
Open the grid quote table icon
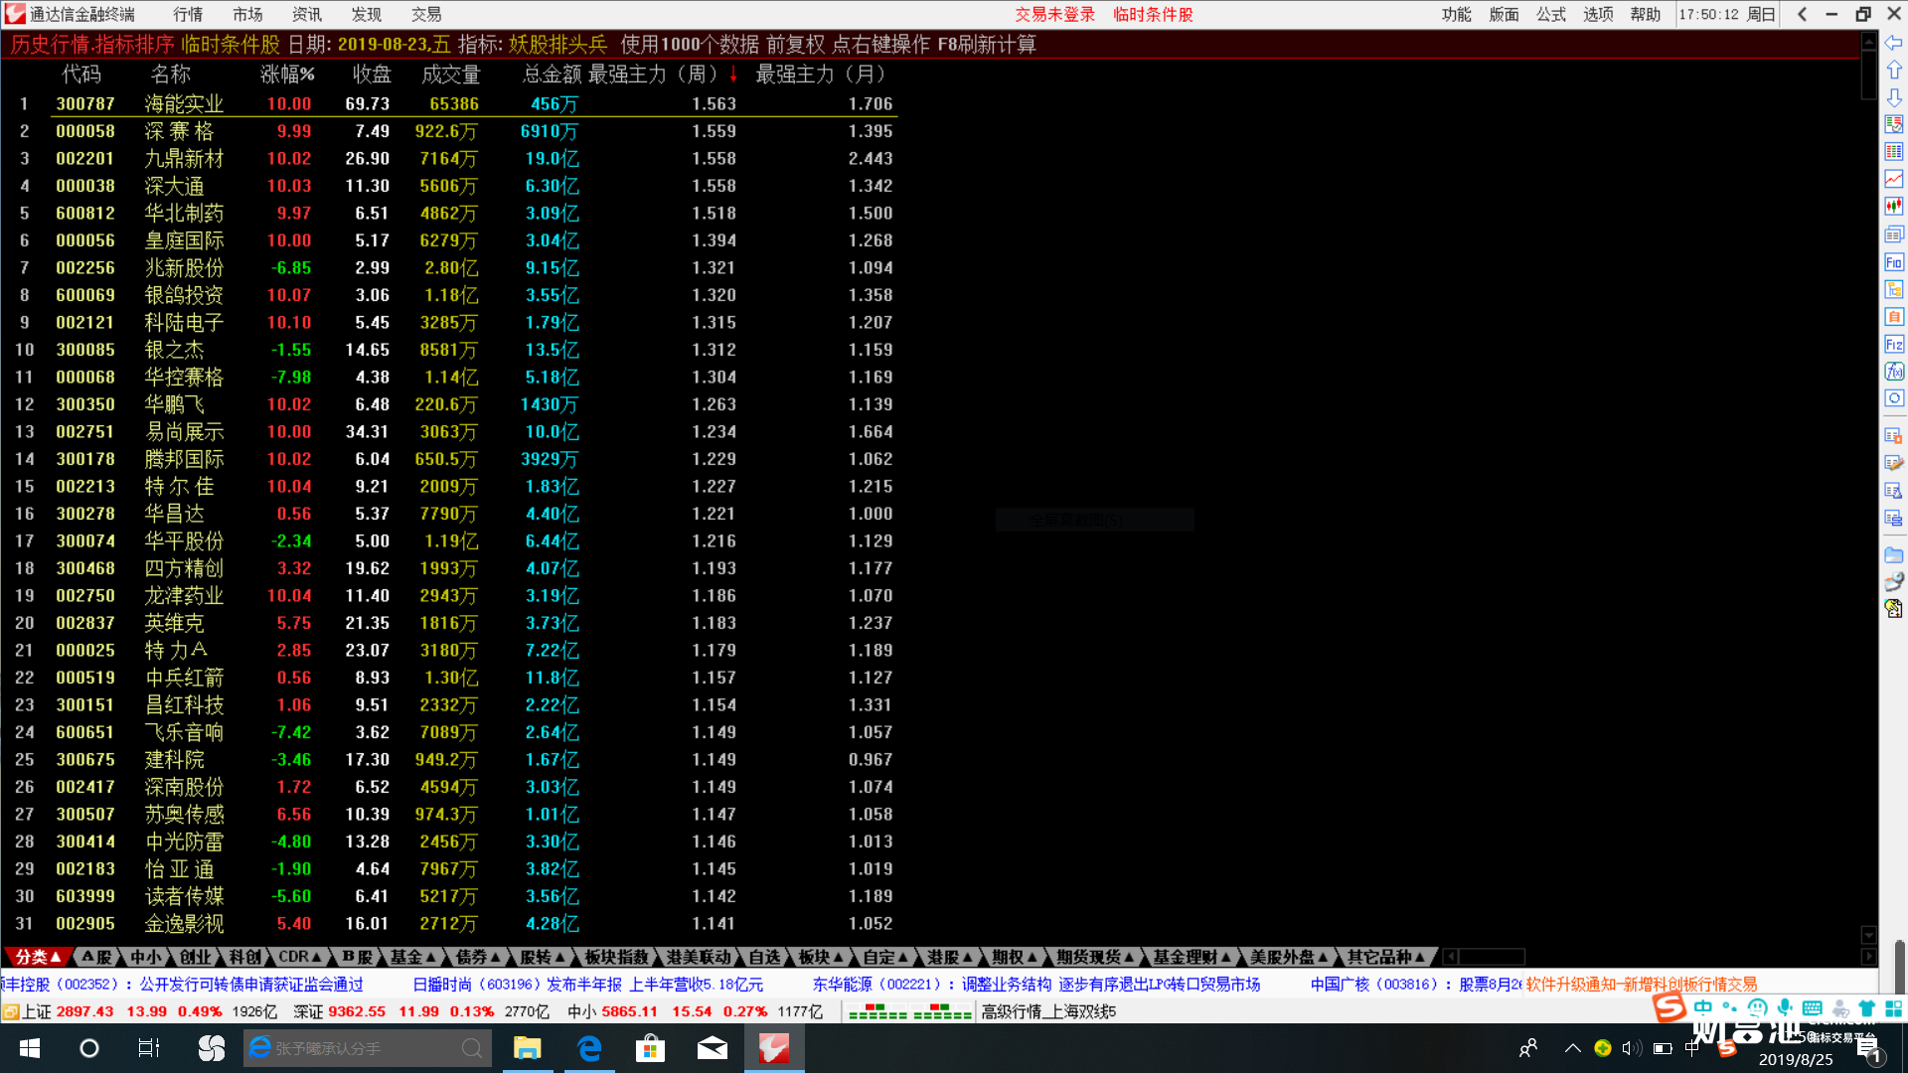point(1894,152)
